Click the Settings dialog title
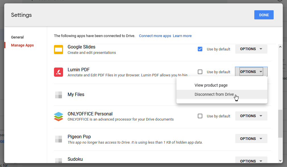Image resolution: width=287 pixels, height=167 pixels. click(21, 15)
